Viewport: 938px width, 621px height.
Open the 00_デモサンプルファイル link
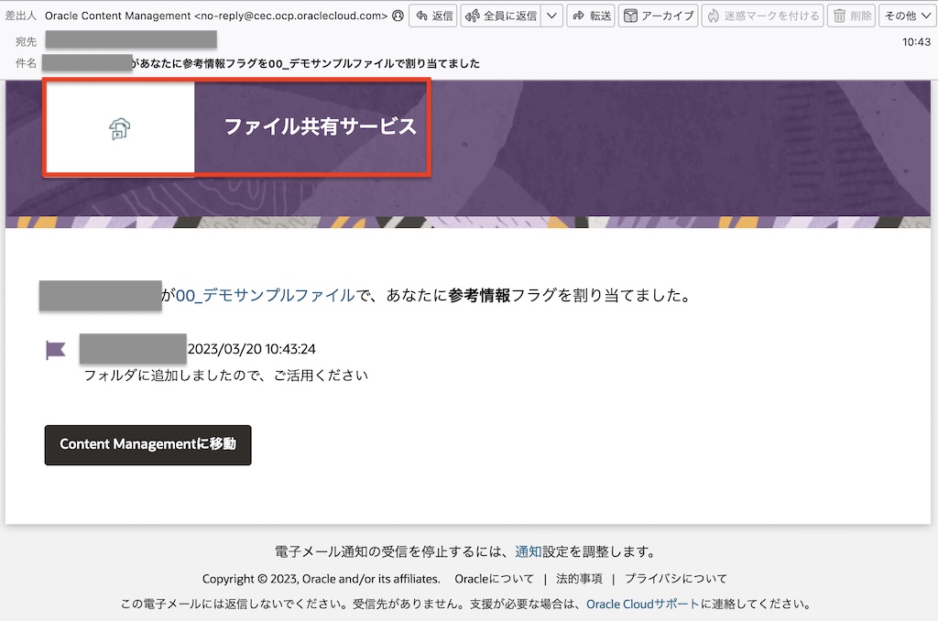[x=265, y=295]
